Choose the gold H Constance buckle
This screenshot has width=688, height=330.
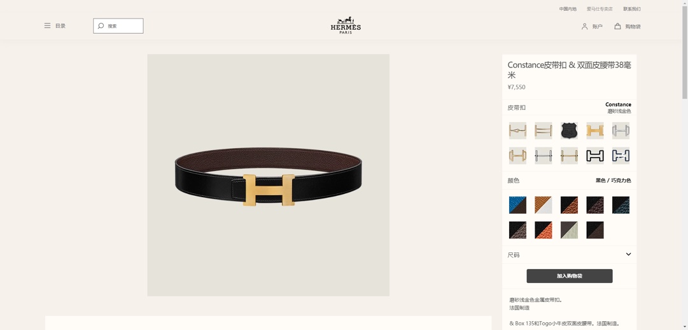click(595, 130)
